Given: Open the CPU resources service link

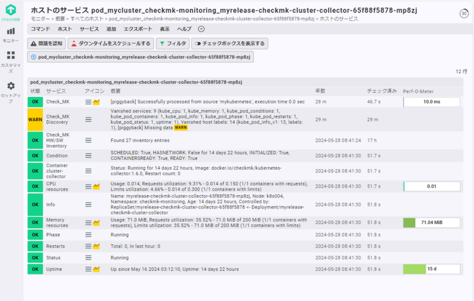Looking at the screenshot, I should 57,187.
